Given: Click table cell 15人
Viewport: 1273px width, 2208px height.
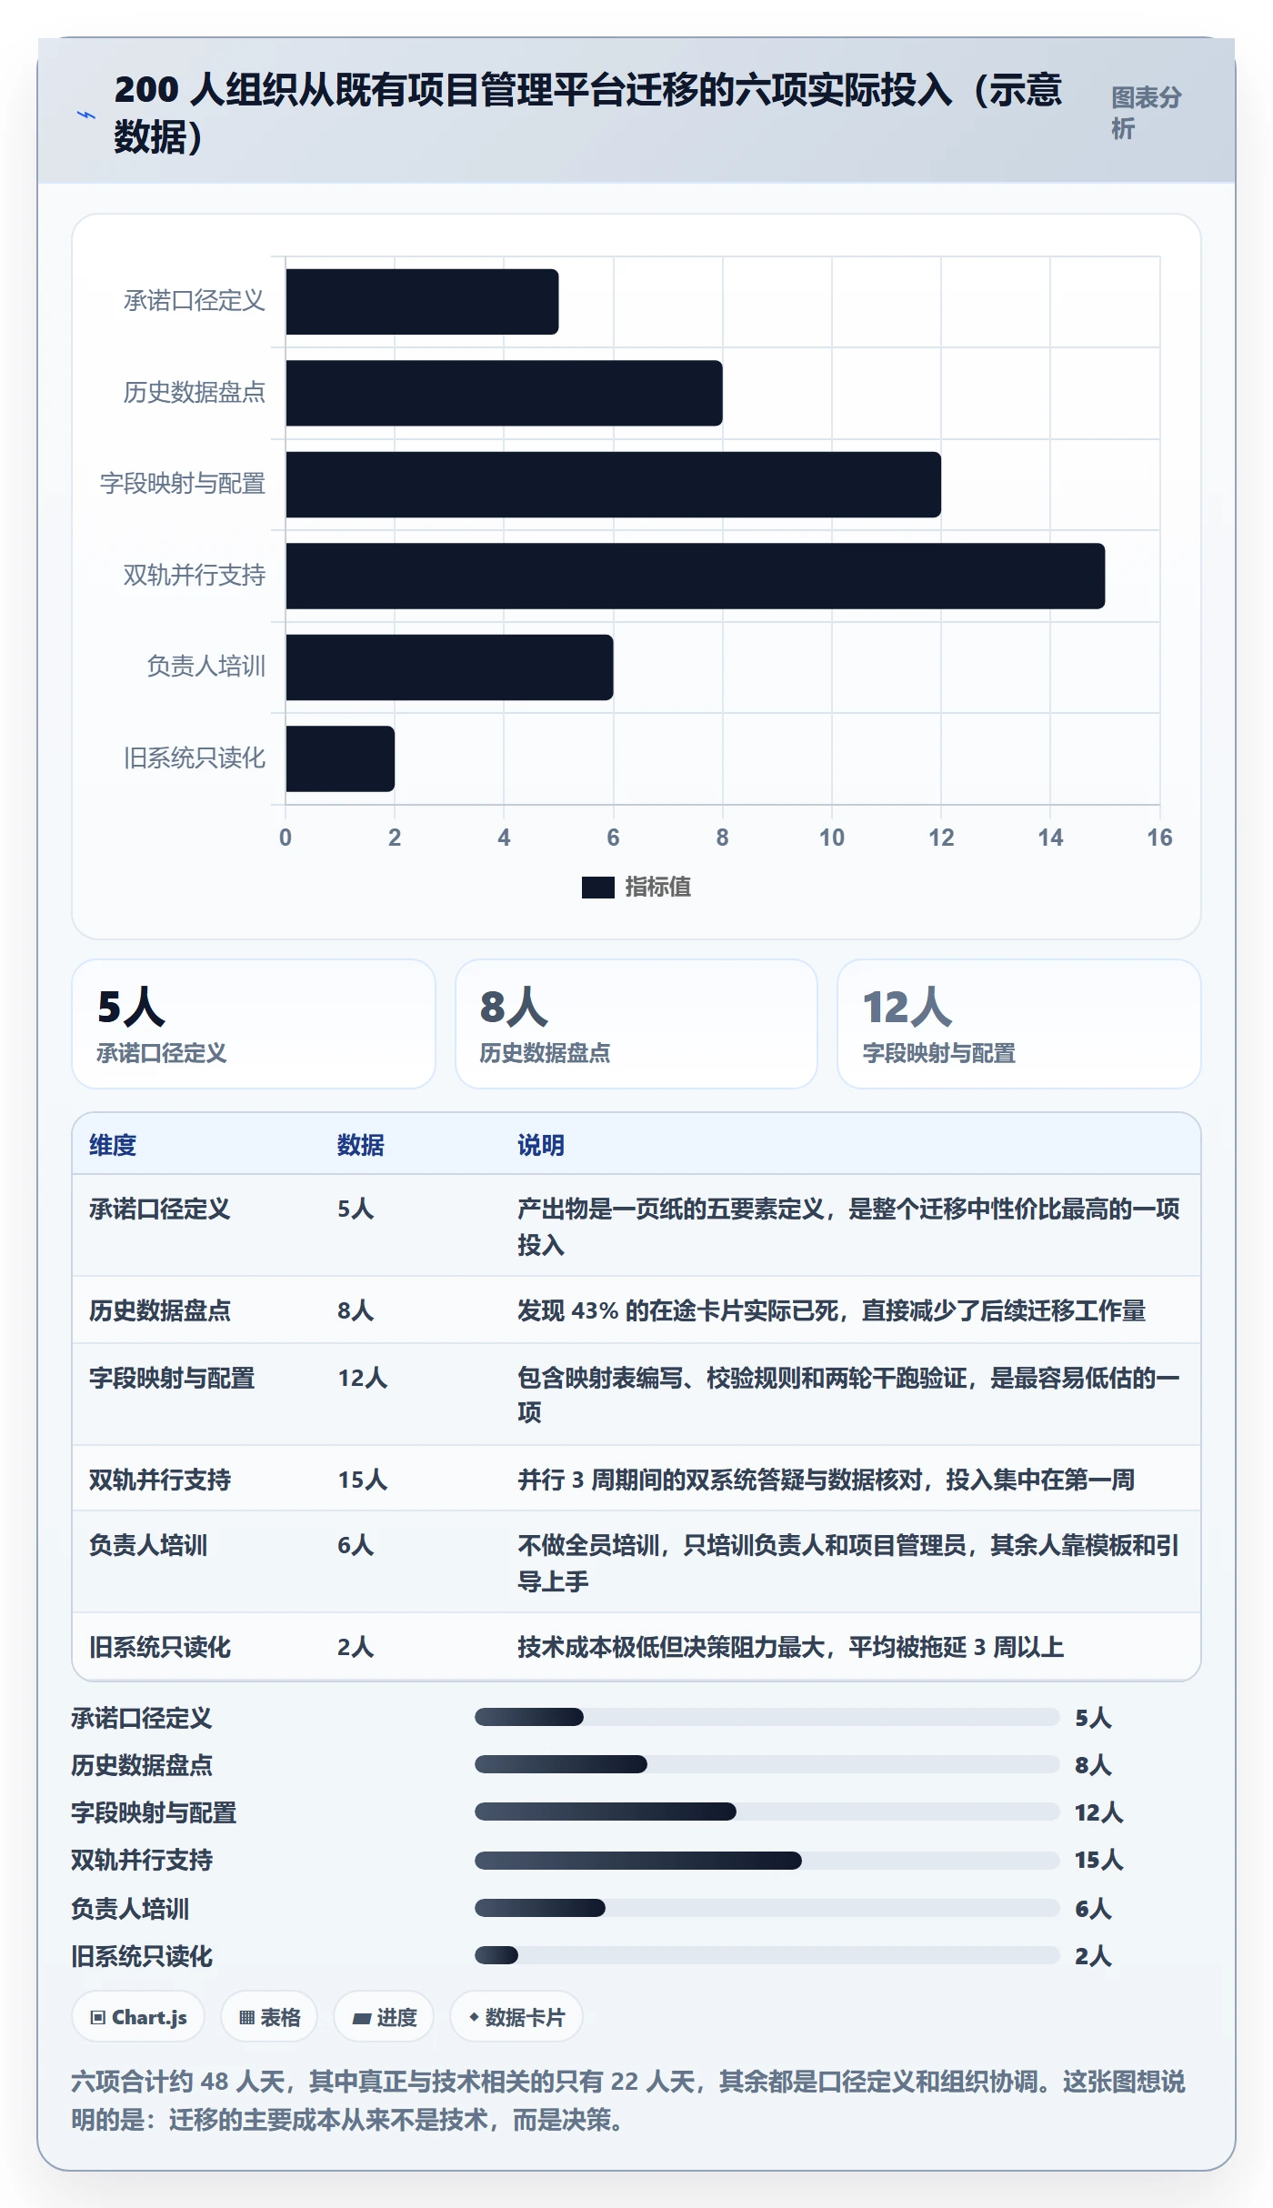Looking at the screenshot, I should (363, 1480).
